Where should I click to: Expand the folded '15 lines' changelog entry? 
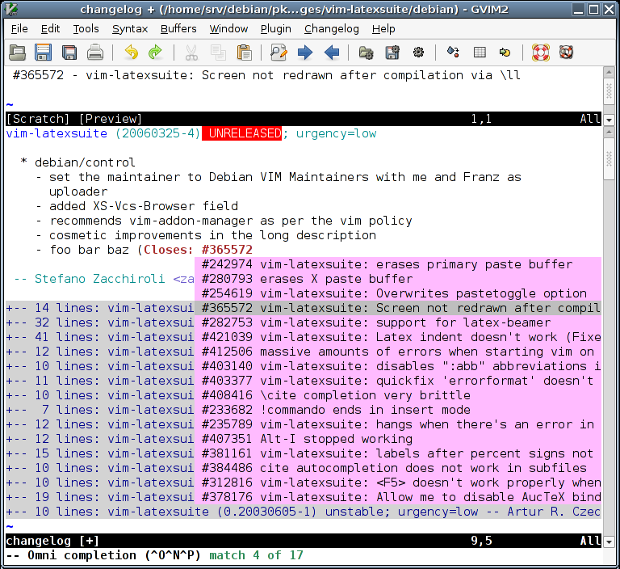pos(99,453)
